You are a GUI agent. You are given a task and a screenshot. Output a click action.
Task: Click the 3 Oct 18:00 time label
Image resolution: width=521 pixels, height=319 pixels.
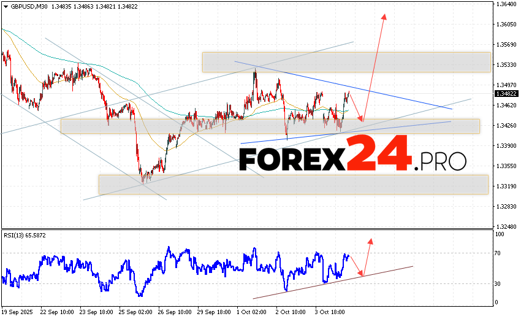[329, 311]
